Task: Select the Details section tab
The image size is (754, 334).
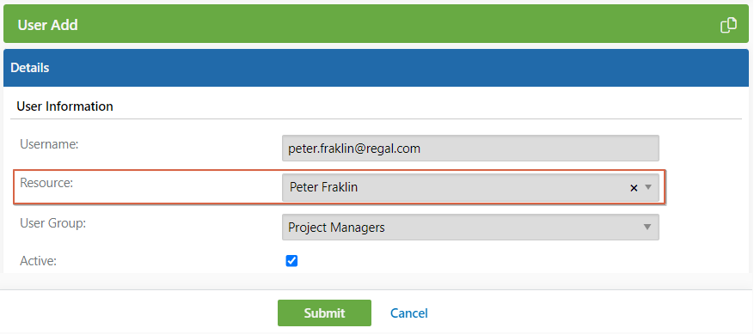Action: tap(30, 68)
